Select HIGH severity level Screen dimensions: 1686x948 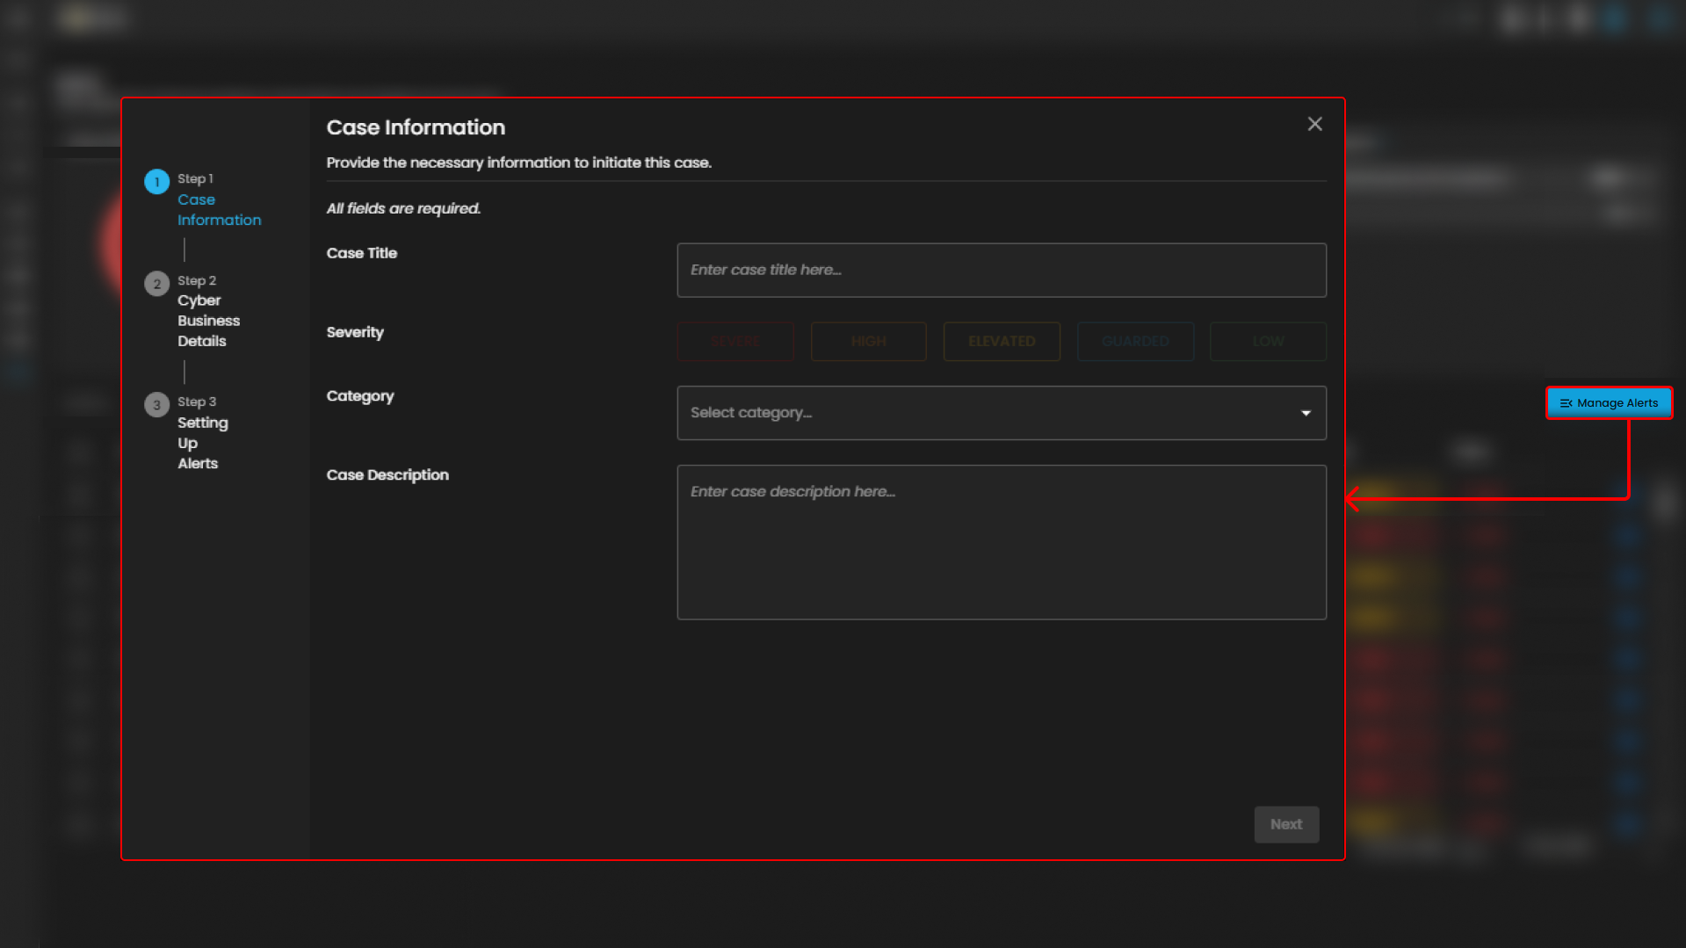click(x=868, y=341)
